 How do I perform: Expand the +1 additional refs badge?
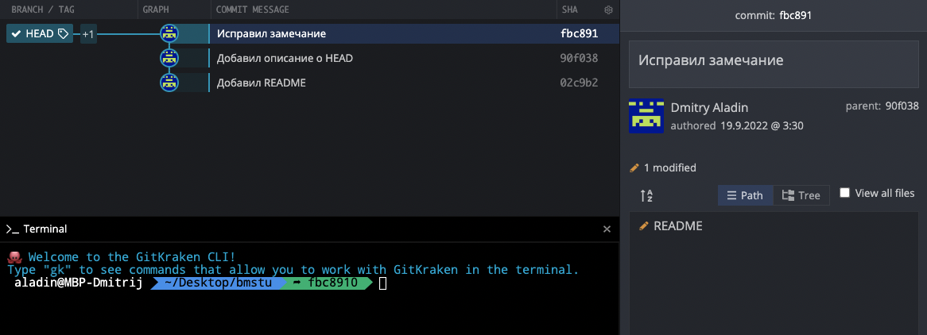point(88,34)
